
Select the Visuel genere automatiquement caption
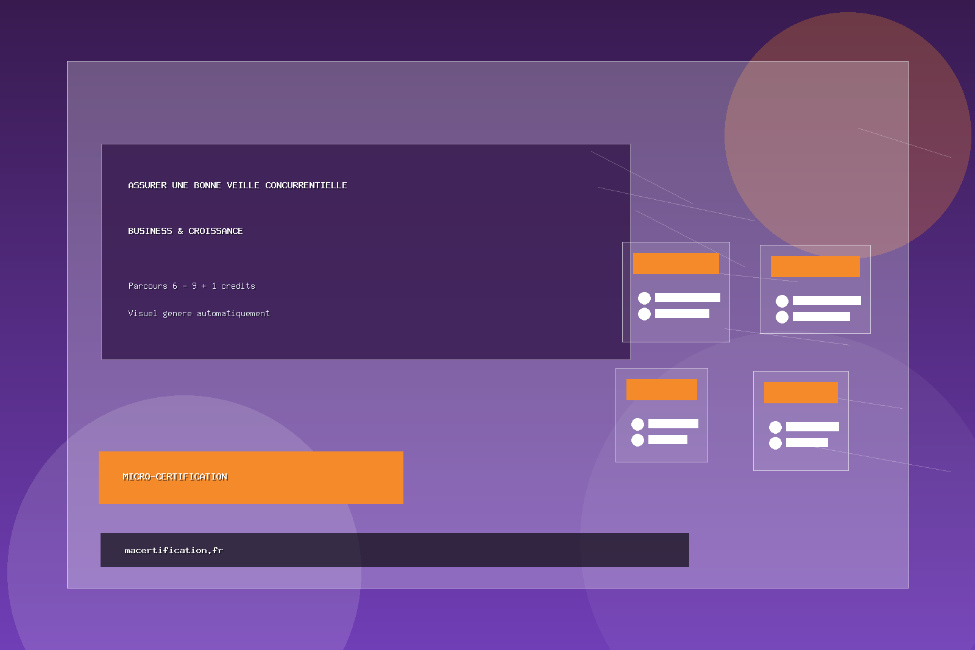199,313
